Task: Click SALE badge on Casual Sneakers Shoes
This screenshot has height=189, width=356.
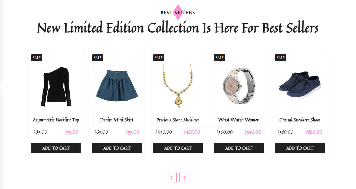Action: (x=280, y=58)
